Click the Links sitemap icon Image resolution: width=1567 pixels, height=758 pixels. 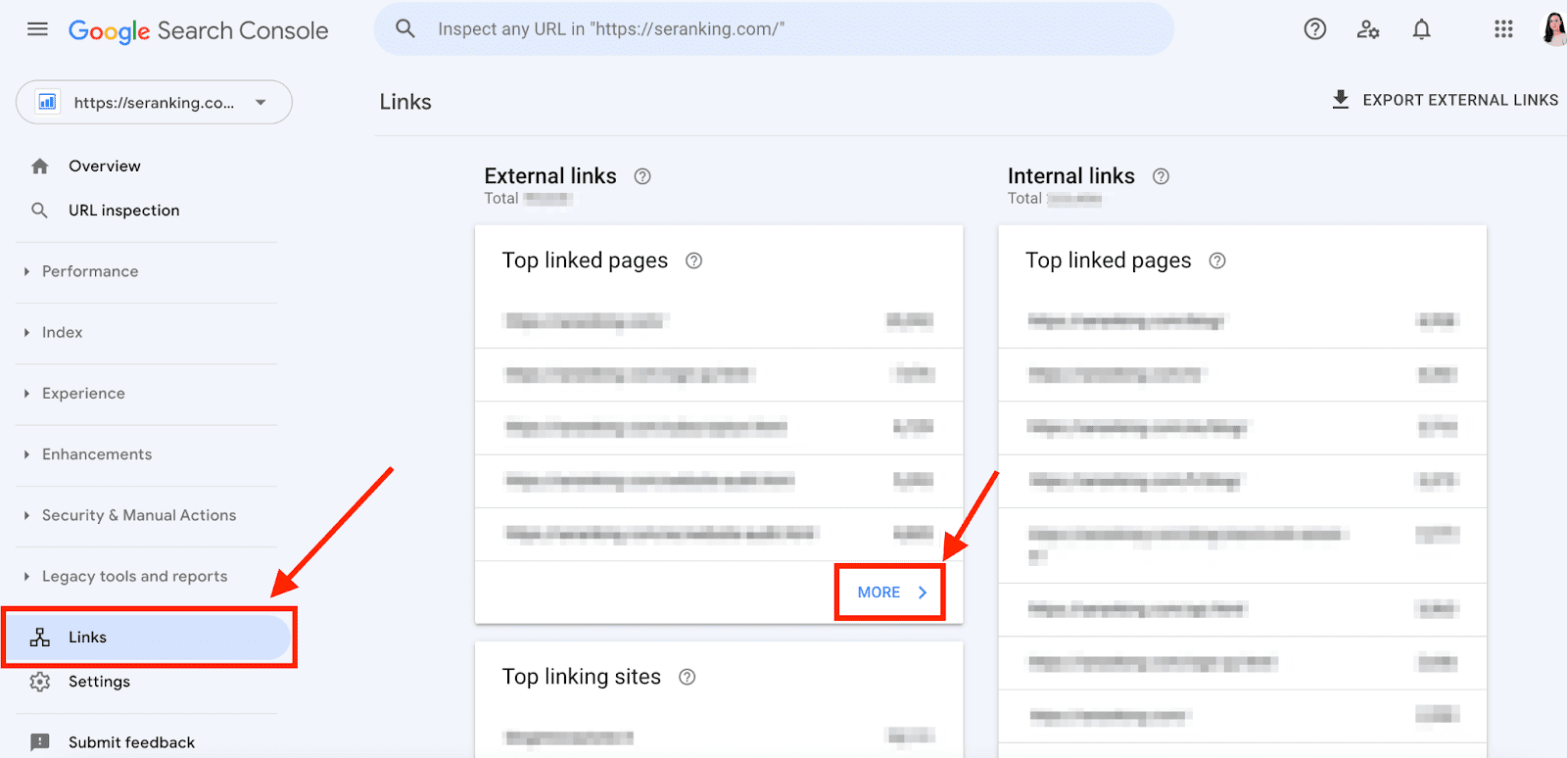(x=40, y=638)
